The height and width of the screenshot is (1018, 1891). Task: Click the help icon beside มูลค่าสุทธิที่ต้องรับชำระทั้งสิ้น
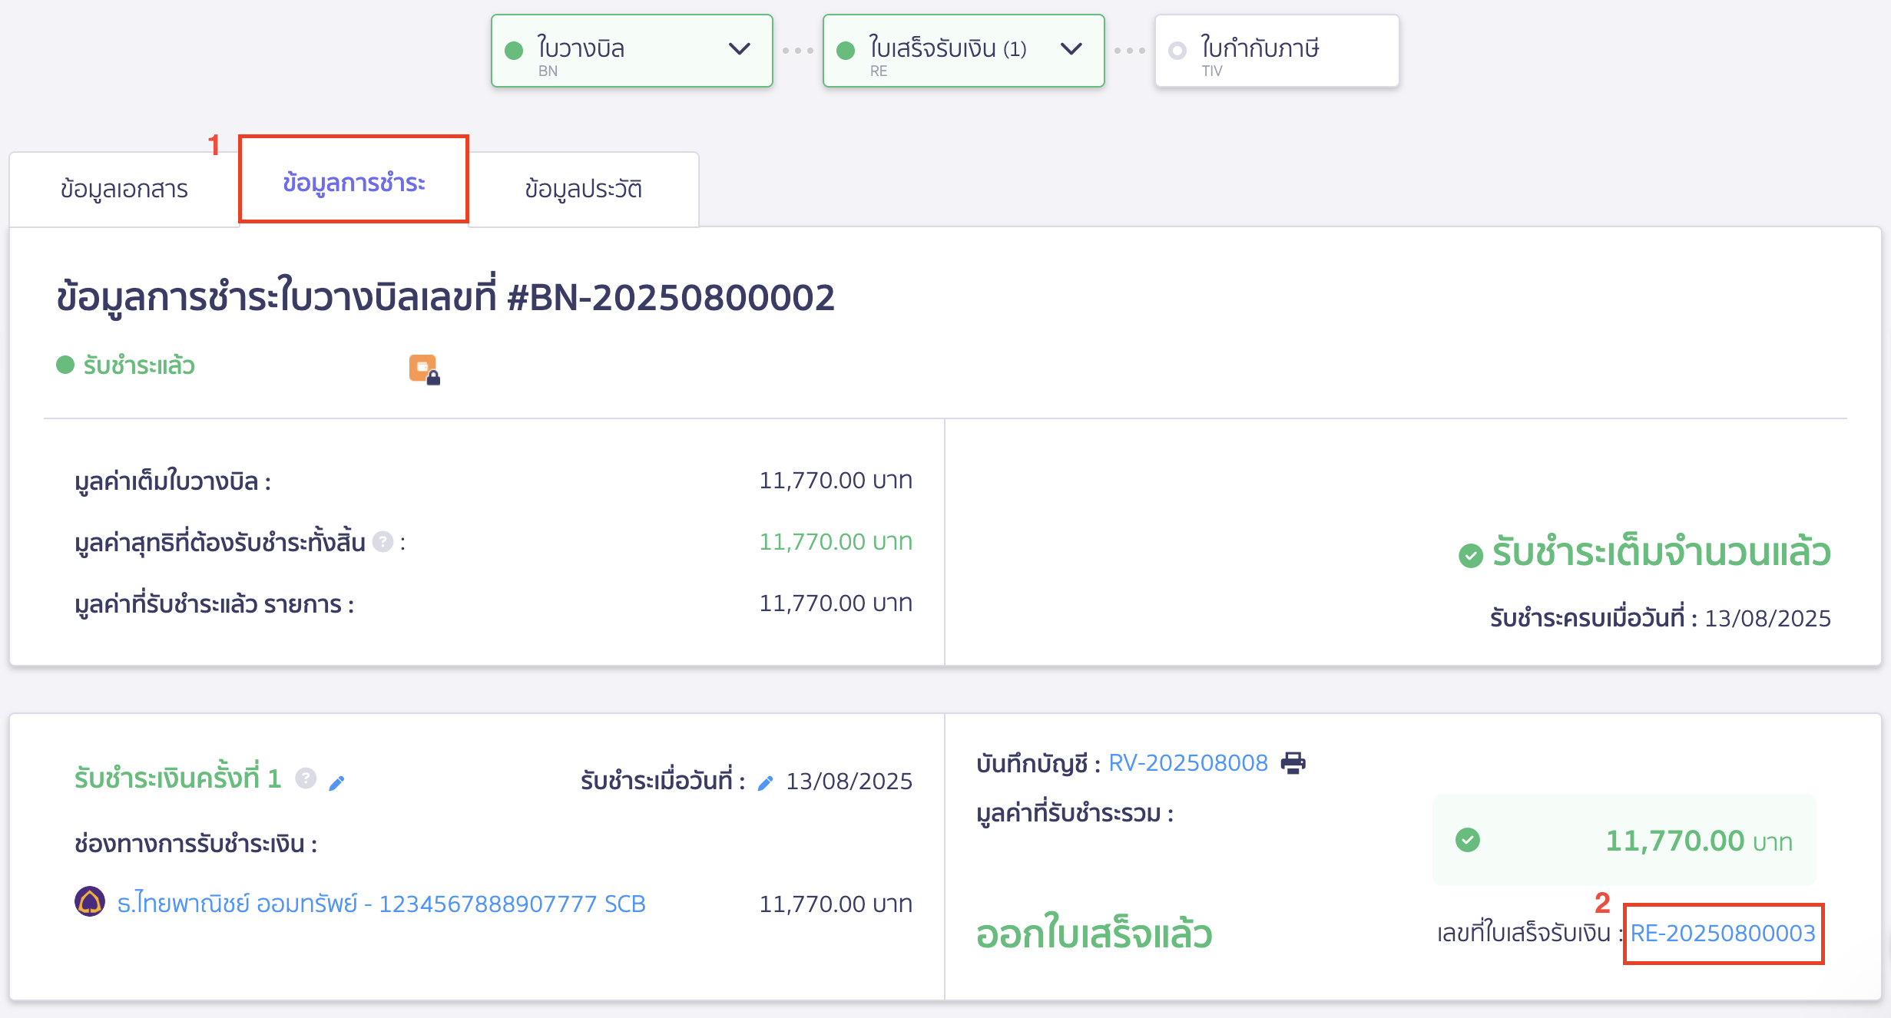(x=383, y=542)
